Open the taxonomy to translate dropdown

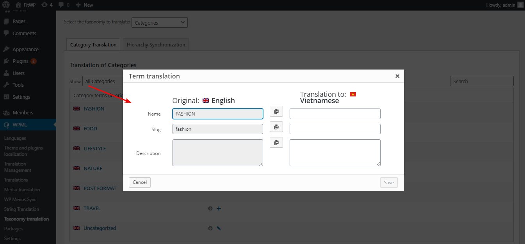159,22
